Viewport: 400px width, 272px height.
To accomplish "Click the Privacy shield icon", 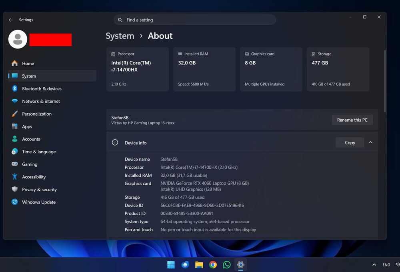I will tap(15, 189).
